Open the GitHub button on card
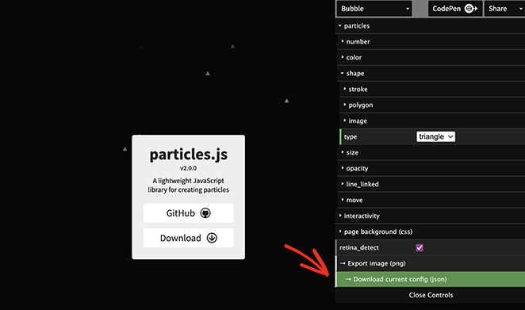This screenshot has width=525, height=310. coord(188,213)
